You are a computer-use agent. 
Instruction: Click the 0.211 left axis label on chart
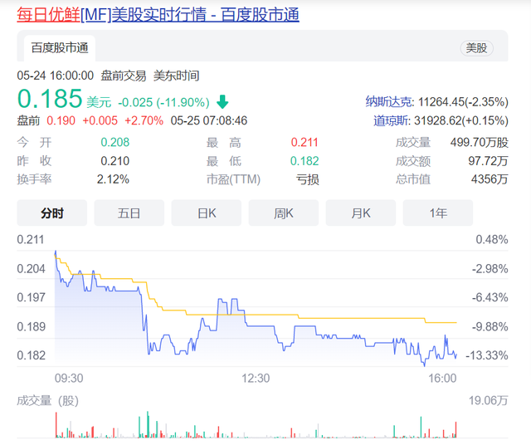tap(31, 240)
